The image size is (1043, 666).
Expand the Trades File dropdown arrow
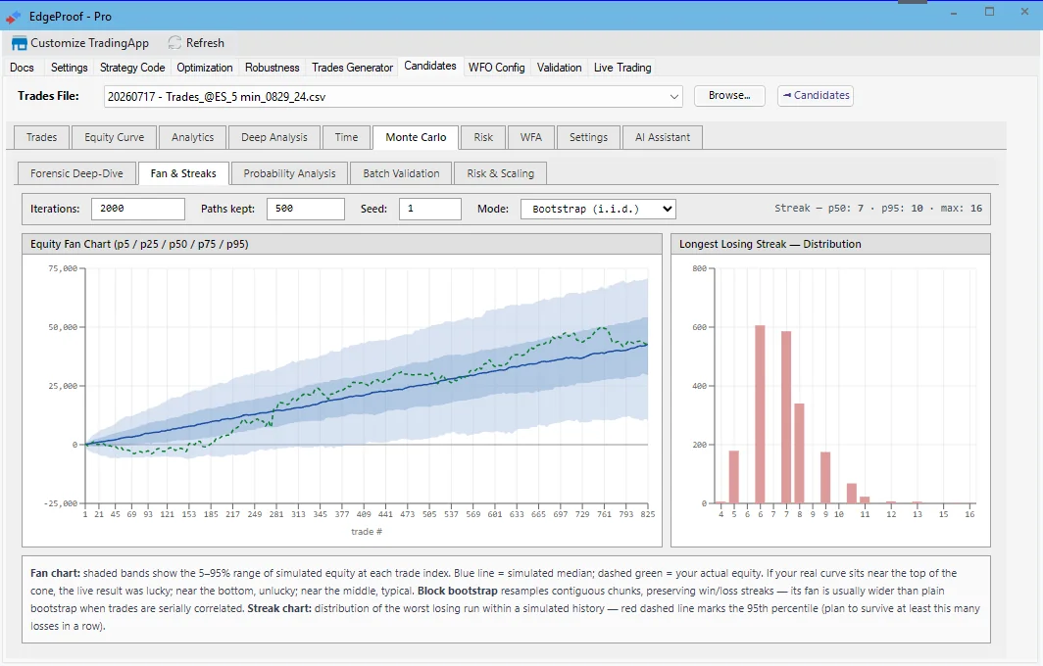tap(673, 97)
